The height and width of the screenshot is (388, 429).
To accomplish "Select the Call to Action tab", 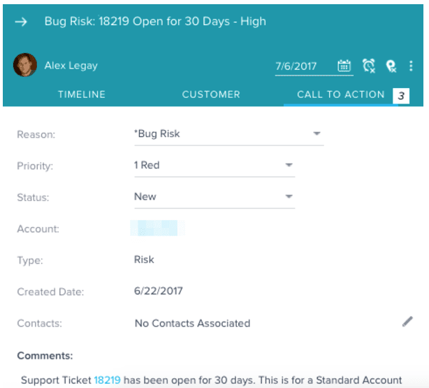I will point(340,94).
